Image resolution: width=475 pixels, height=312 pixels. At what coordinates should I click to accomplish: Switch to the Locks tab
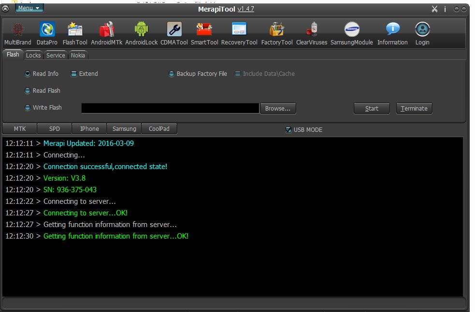click(33, 56)
